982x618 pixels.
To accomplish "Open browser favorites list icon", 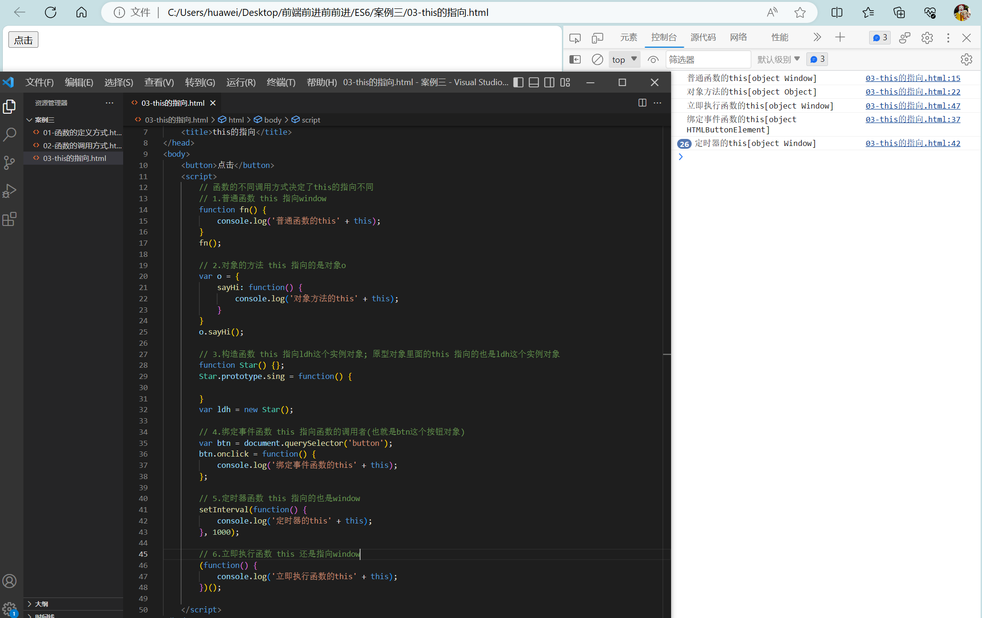I will 868,13.
